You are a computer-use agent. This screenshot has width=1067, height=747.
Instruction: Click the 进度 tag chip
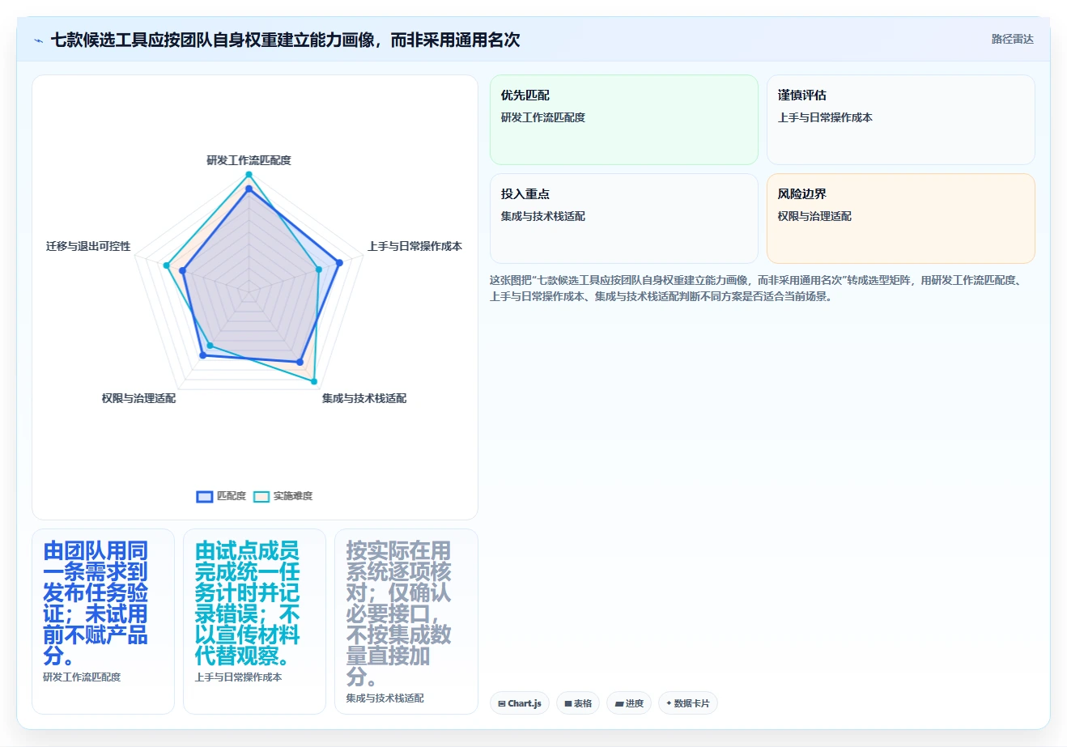coord(629,703)
